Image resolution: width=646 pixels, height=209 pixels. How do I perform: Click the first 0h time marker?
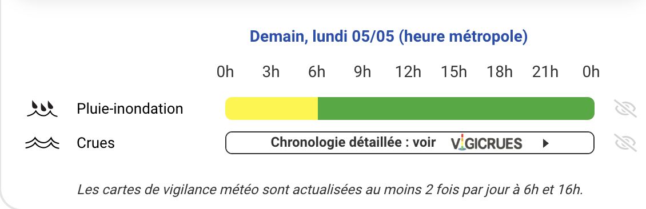pyautogui.click(x=225, y=72)
